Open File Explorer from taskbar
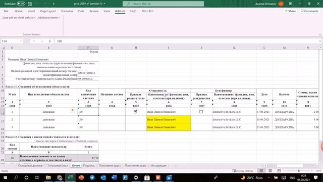This screenshot has height=182, width=323. (x=48, y=177)
